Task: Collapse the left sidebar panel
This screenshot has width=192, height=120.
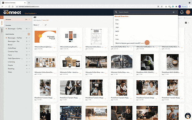Action: pos(2,17)
